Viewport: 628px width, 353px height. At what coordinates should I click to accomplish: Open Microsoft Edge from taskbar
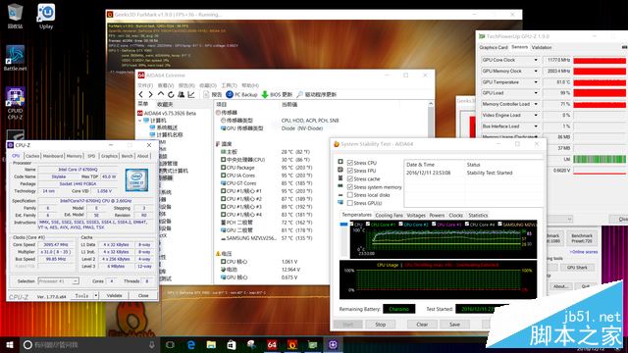point(191,344)
